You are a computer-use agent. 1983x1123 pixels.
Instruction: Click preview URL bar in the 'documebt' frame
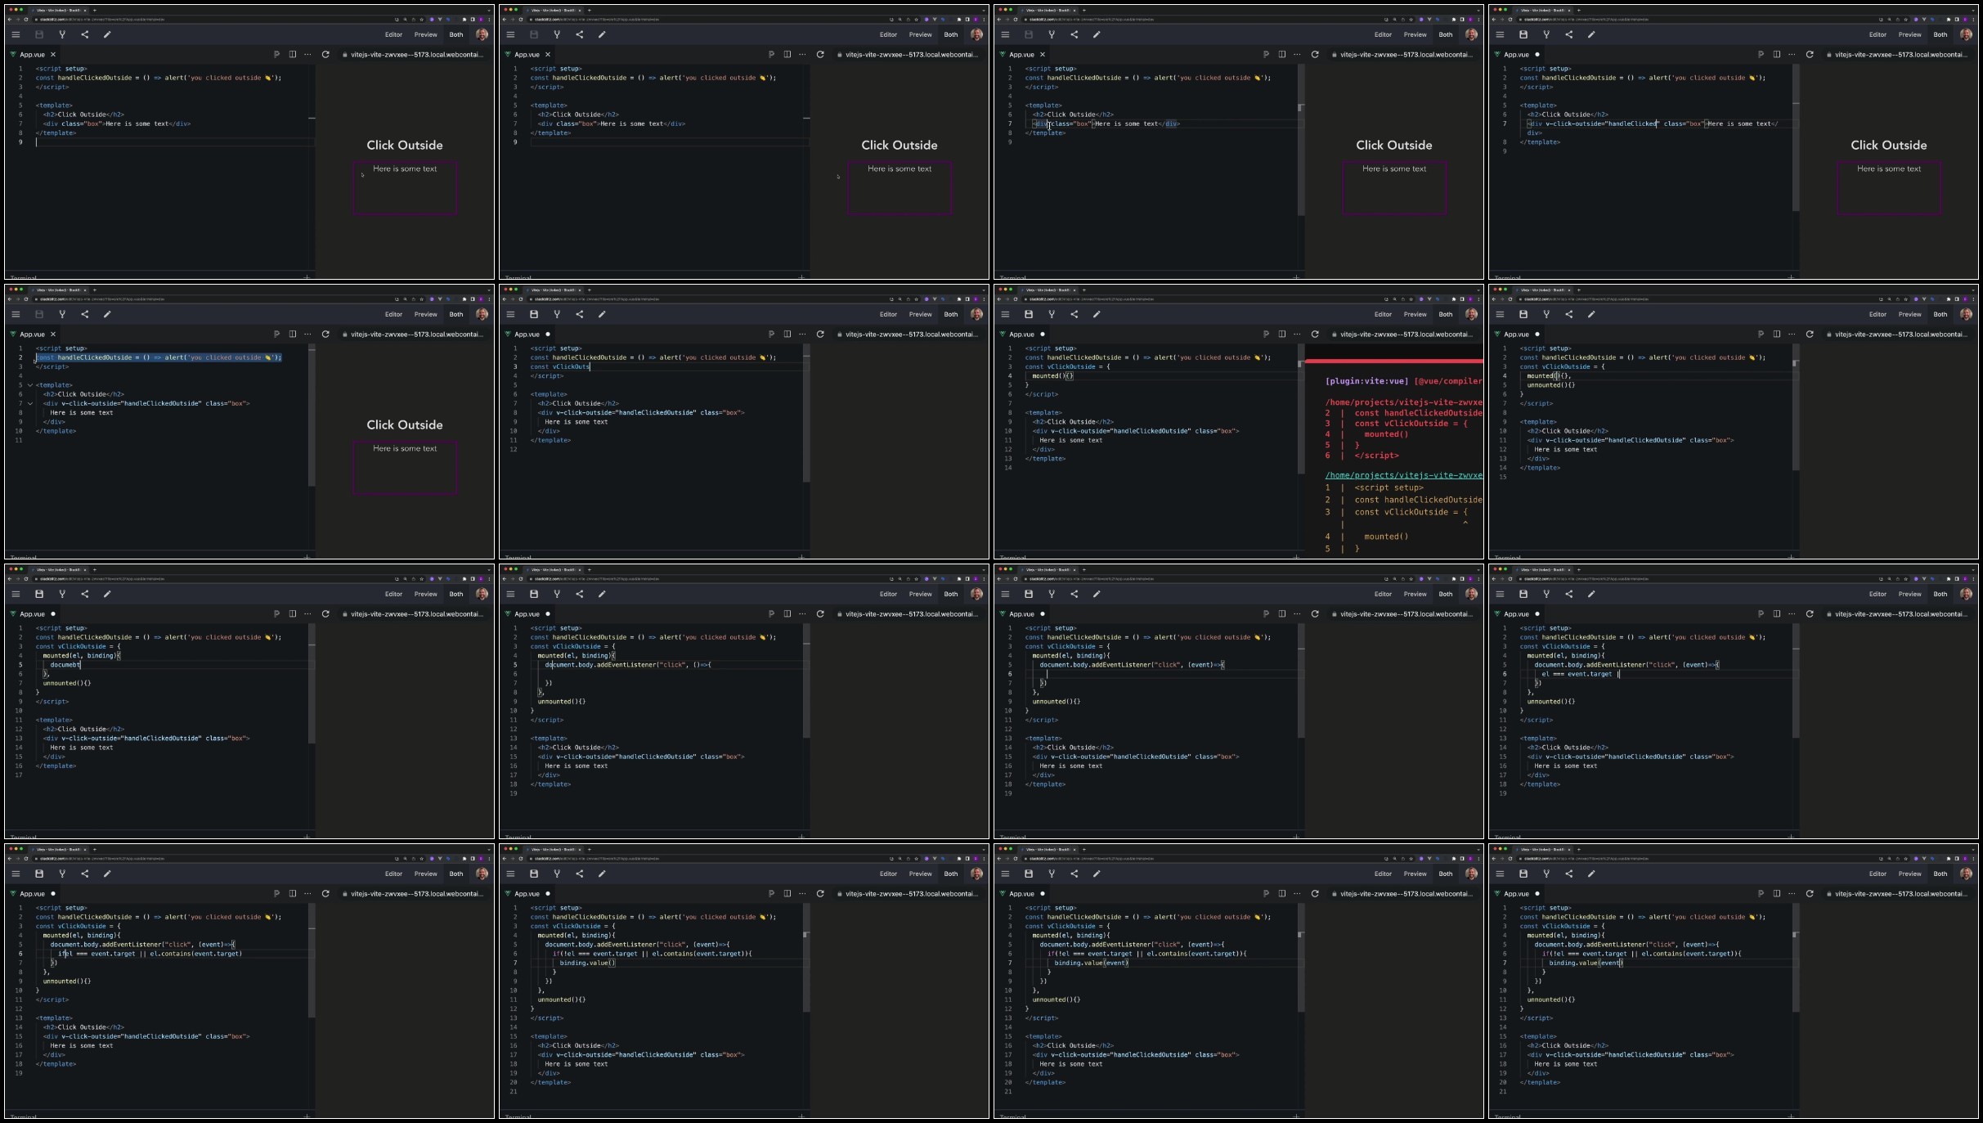(416, 613)
